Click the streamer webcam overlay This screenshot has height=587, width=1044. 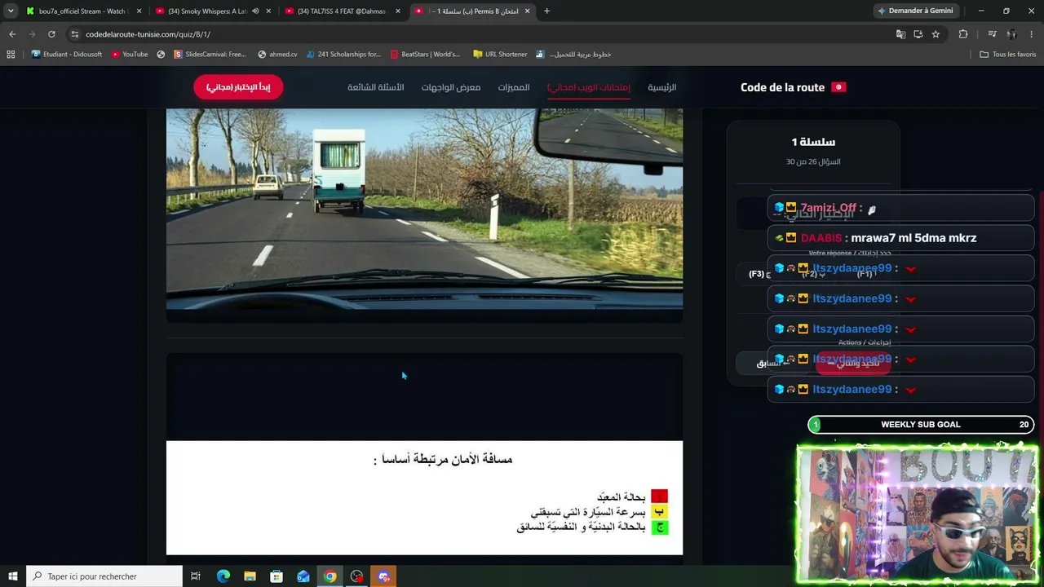918,513
